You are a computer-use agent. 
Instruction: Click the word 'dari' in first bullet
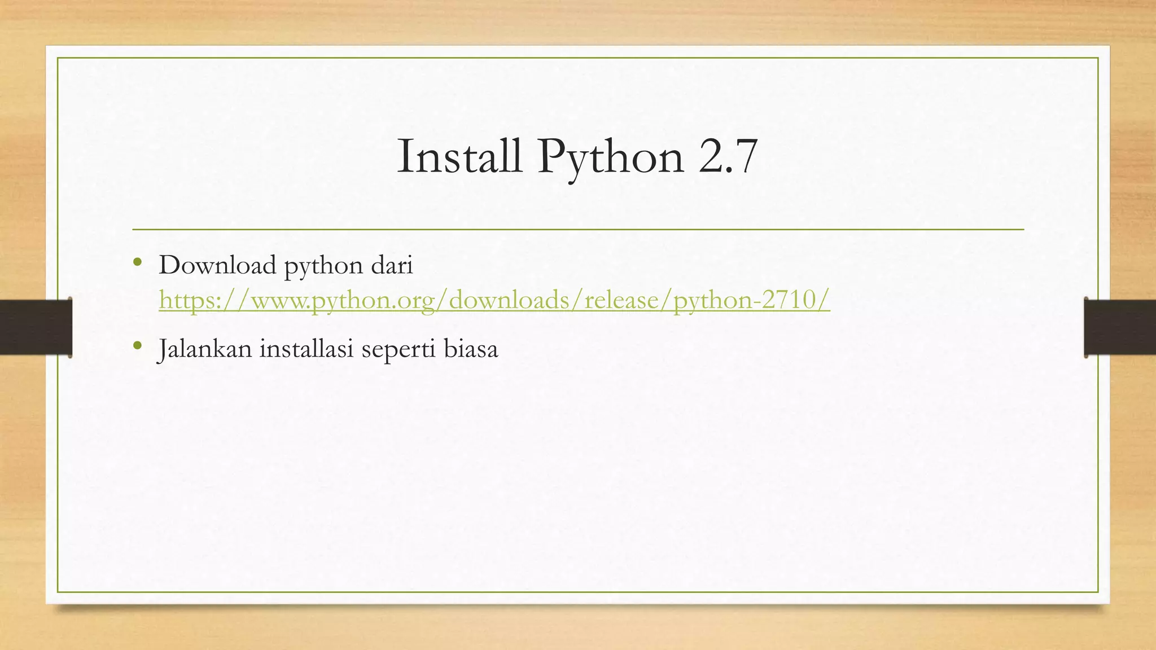point(392,265)
